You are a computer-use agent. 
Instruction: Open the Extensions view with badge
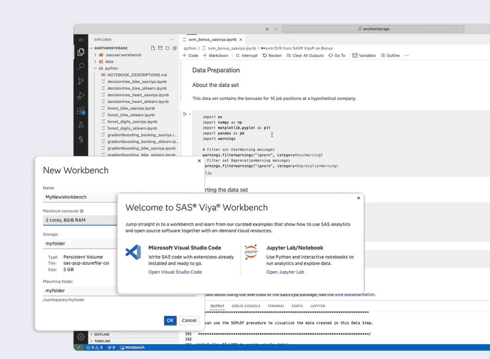coord(81,110)
